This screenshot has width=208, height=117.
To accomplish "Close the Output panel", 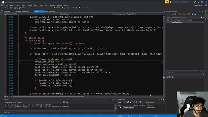I will [115, 99].
